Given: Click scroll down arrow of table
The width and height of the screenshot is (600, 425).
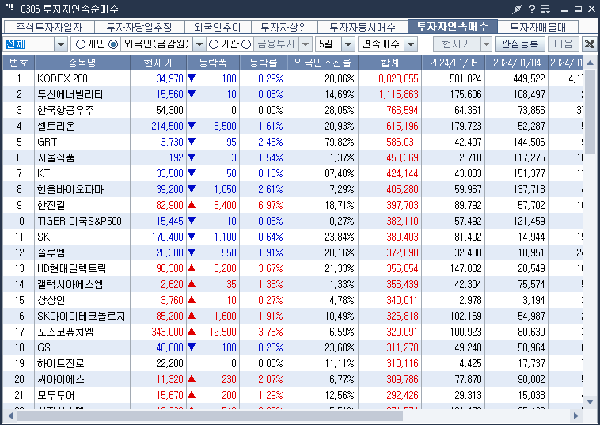Looking at the screenshot, I should [x=590, y=402].
